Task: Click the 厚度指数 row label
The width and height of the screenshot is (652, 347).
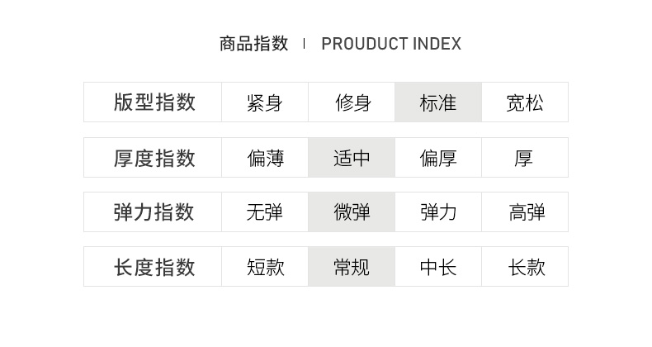Action: 154,158
